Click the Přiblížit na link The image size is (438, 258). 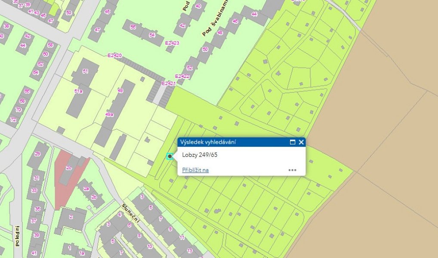(x=195, y=170)
